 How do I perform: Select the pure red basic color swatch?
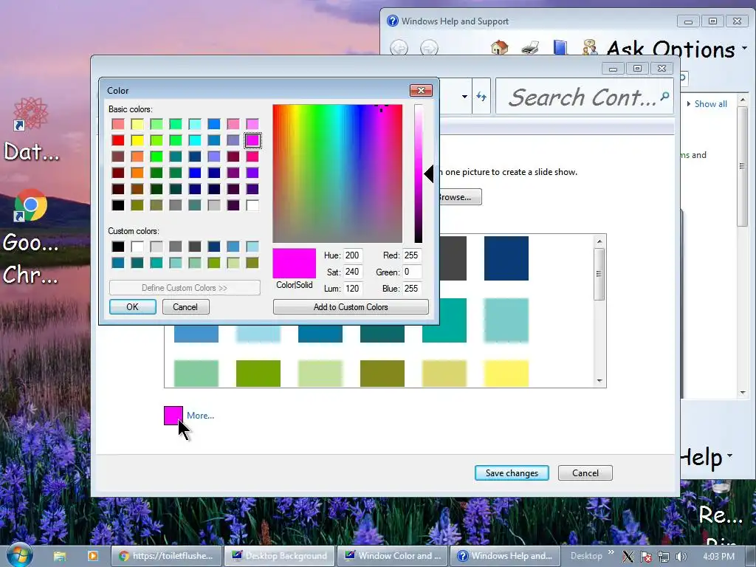tap(118, 140)
